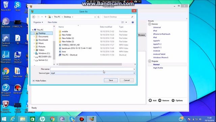Open BitTorrent from taskbar
Viewport: 216px width, 122px height.
pyautogui.click(x=62, y=119)
